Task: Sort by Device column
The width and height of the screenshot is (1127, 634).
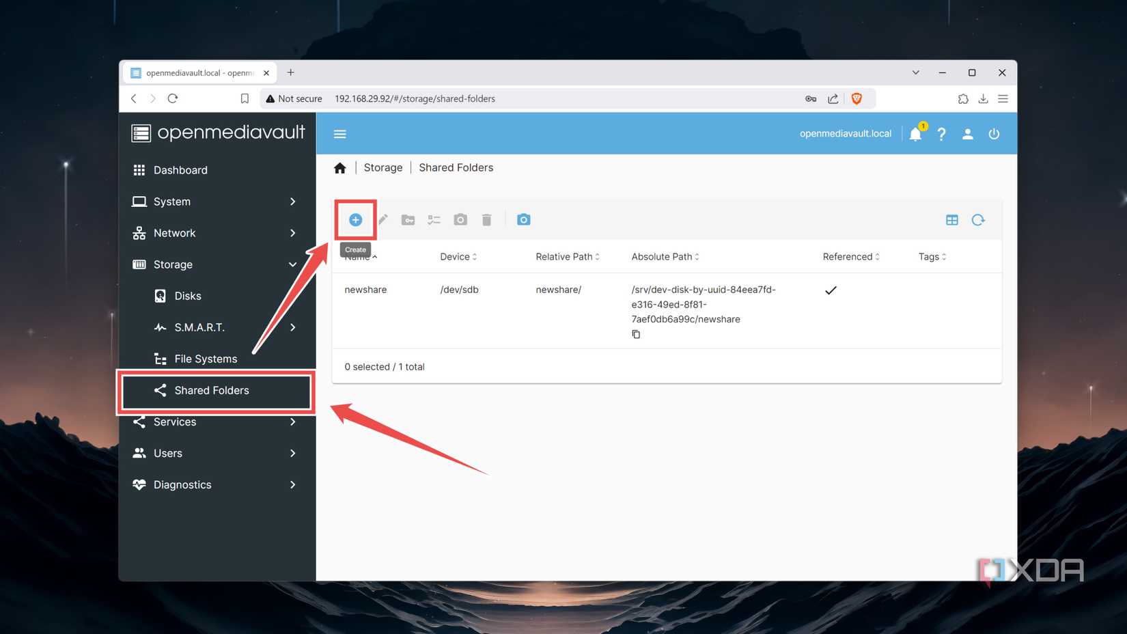Action: [x=458, y=257]
